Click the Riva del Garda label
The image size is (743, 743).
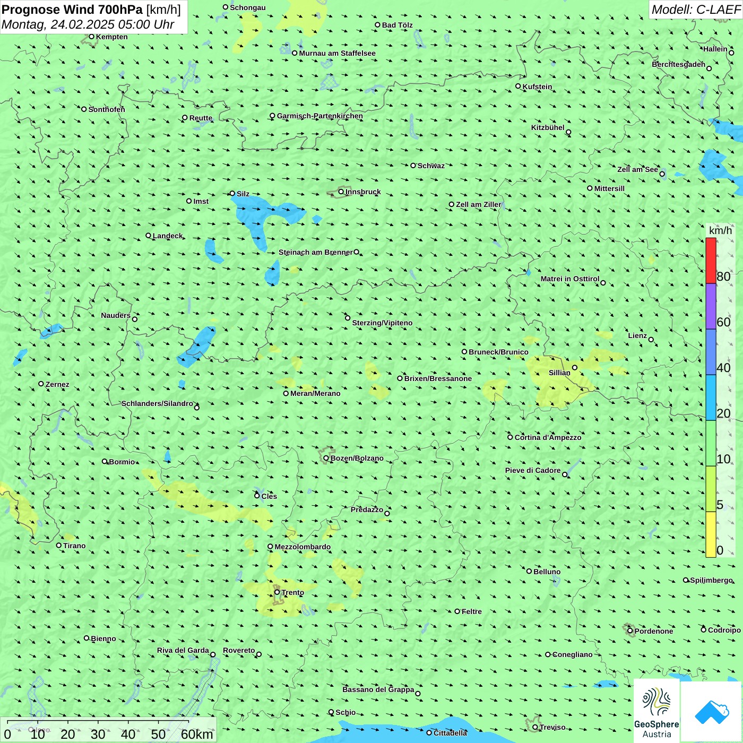pyautogui.click(x=183, y=650)
